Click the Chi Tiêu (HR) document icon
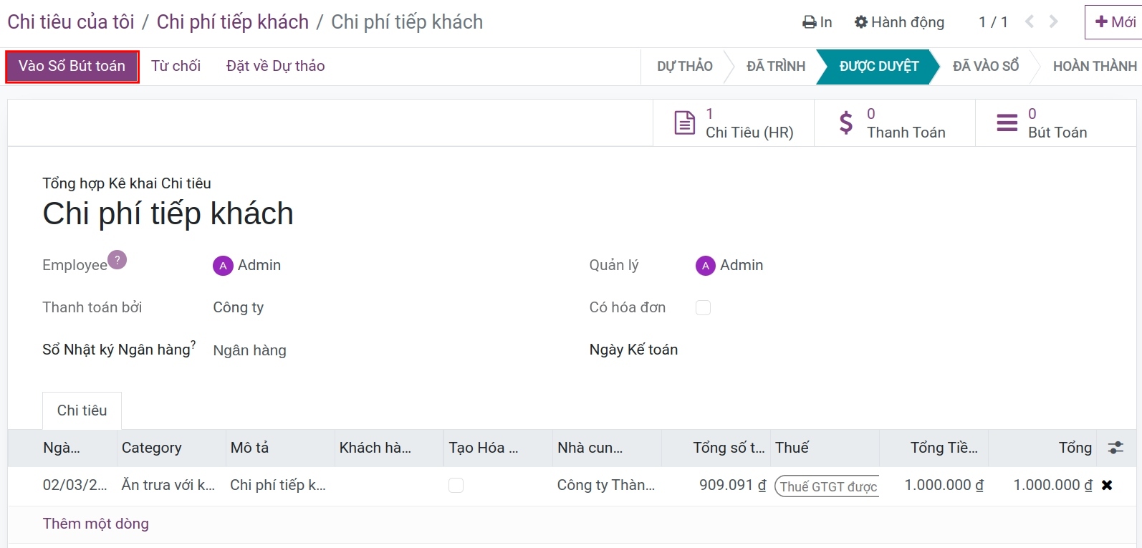 [x=685, y=123]
